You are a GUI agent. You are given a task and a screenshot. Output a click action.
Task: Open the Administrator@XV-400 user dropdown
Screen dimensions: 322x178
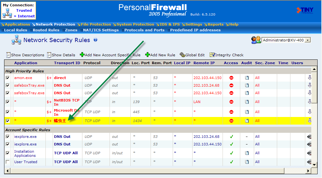307,40
